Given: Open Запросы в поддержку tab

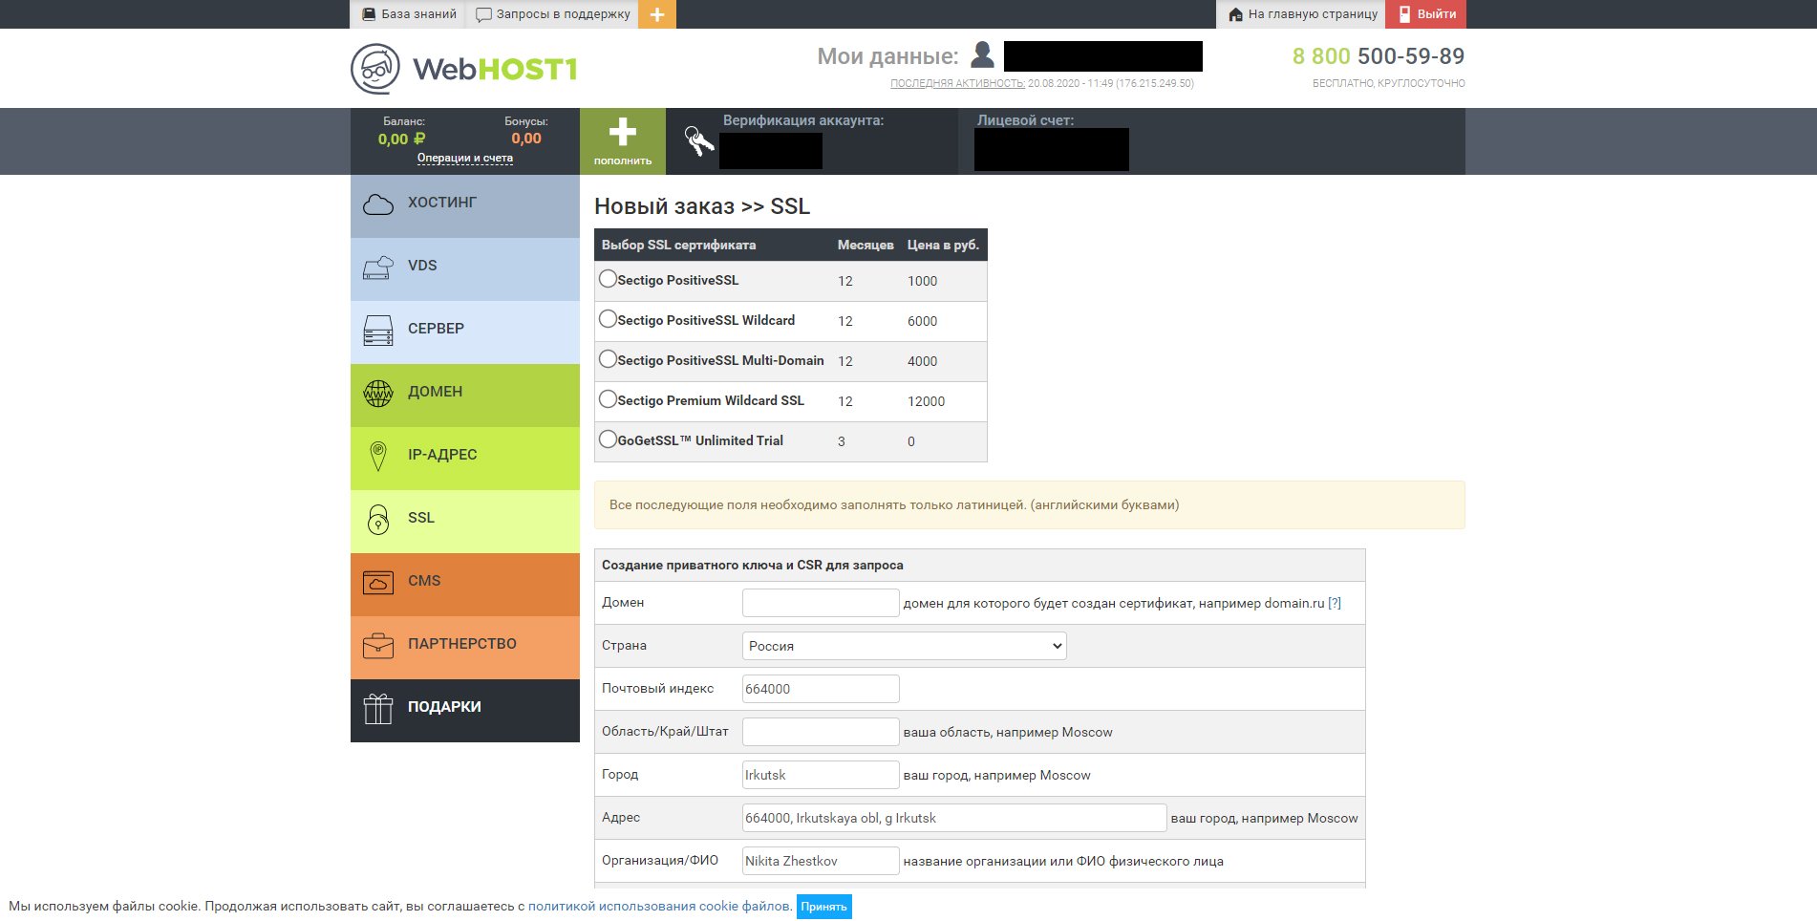Looking at the screenshot, I should point(552,14).
